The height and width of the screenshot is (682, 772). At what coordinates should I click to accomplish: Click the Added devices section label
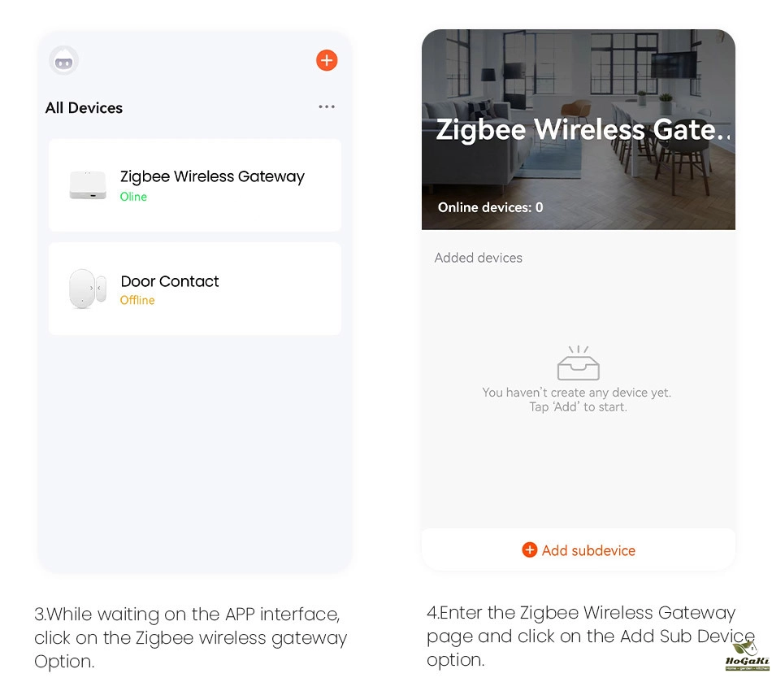[478, 258]
